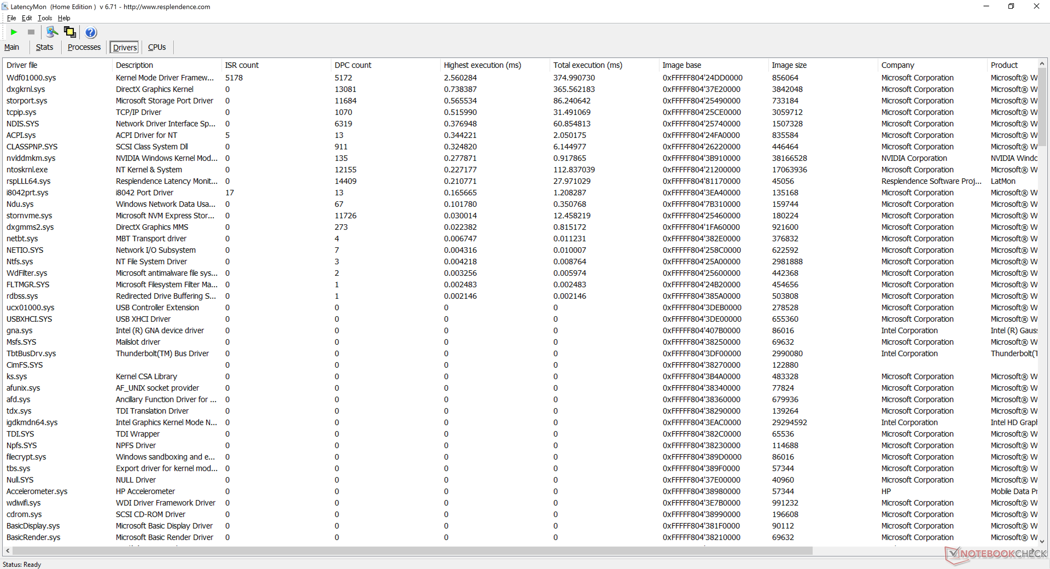This screenshot has height=569, width=1050.
Task: Select the igdkmdn64.sys driver row
Action: pos(520,422)
